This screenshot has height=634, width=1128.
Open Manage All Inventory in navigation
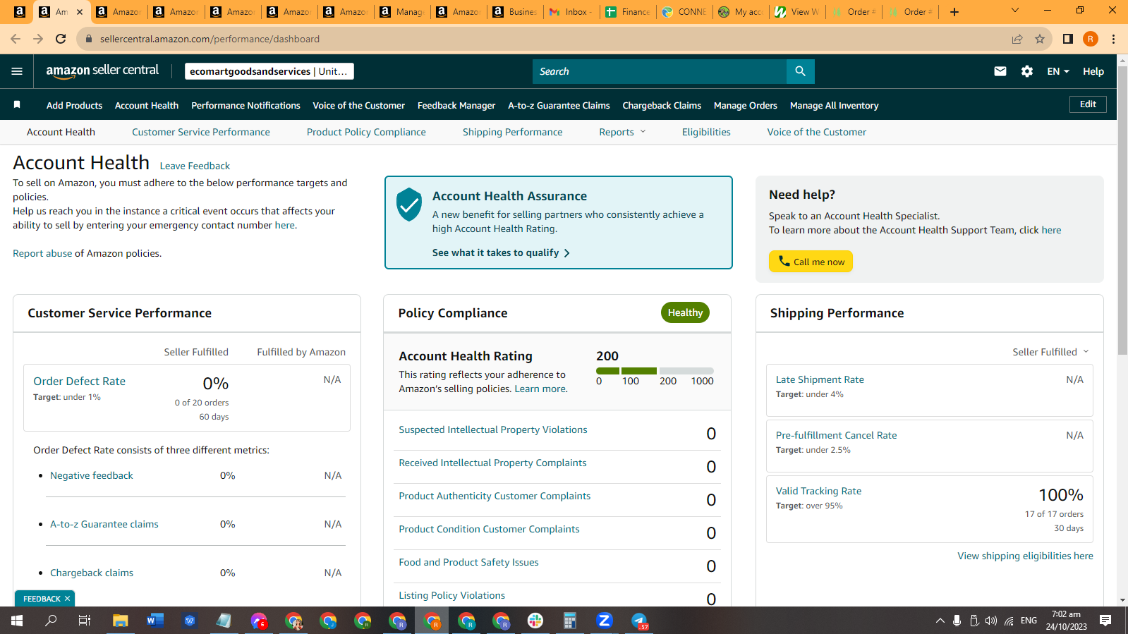click(x=834, y=105)
